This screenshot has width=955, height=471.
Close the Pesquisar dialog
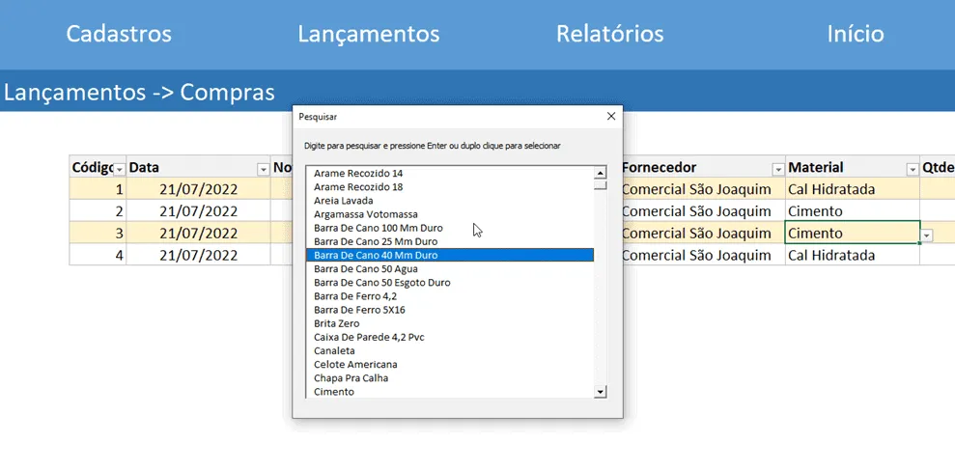click(x=611, y=116)
